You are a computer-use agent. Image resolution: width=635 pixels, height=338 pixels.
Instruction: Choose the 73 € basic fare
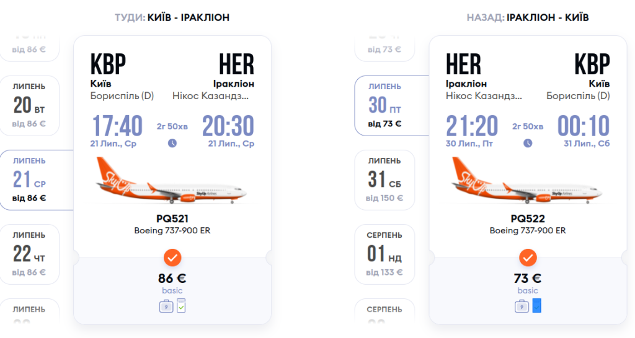[x=528, y=279]
